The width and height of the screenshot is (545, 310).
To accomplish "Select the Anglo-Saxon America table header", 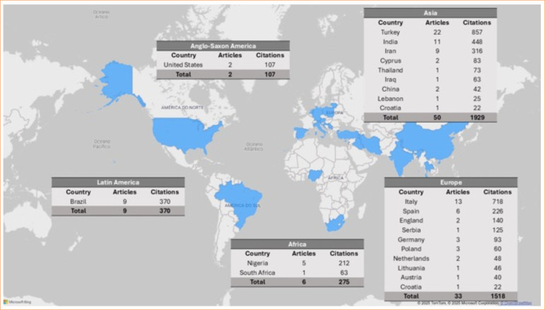I will [x=223, y=46].
